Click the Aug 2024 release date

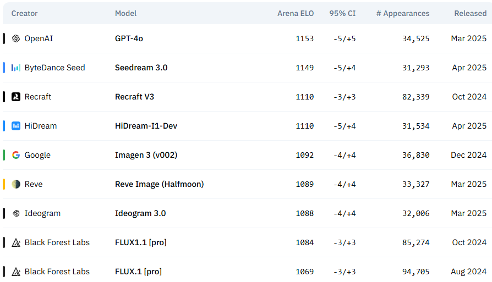pyautogui.click(x=469, y=272)
